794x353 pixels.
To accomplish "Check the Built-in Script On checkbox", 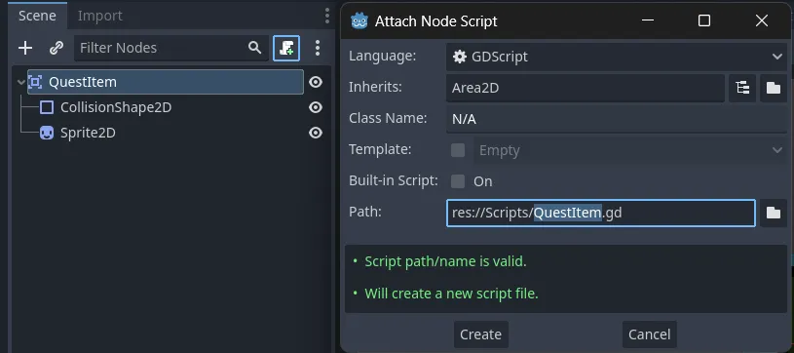I will [458, 181].
